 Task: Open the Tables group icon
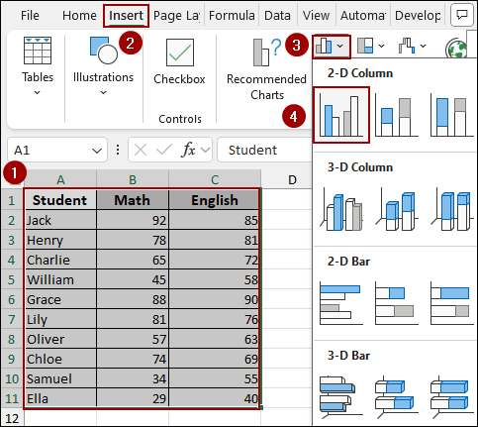pos(38,51)
